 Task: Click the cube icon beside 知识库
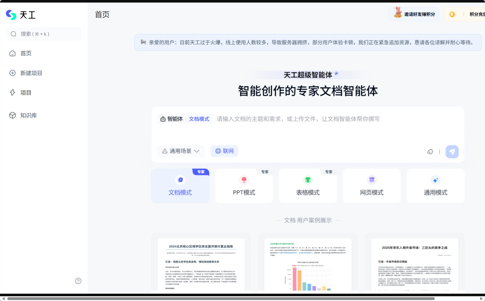12,115
